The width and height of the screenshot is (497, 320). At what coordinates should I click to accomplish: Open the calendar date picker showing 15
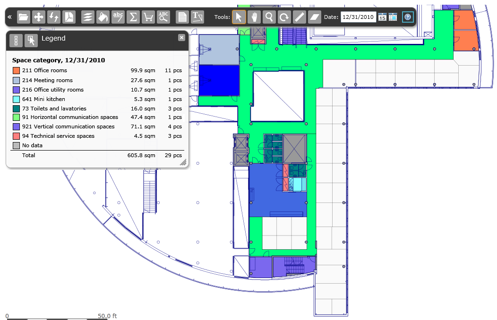point(382,17)
